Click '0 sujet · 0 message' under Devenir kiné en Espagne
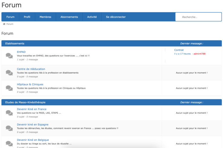 click(28, 132)
